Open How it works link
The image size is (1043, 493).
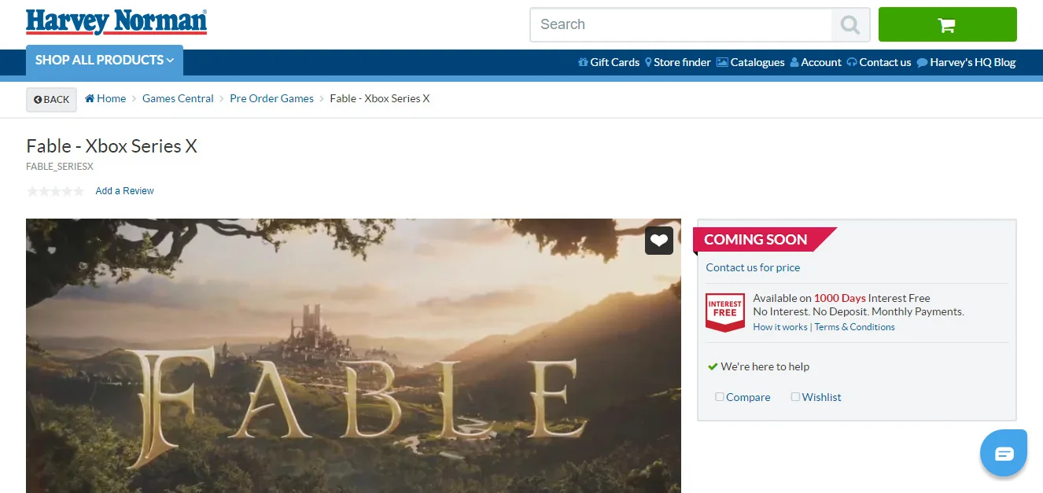780,327
